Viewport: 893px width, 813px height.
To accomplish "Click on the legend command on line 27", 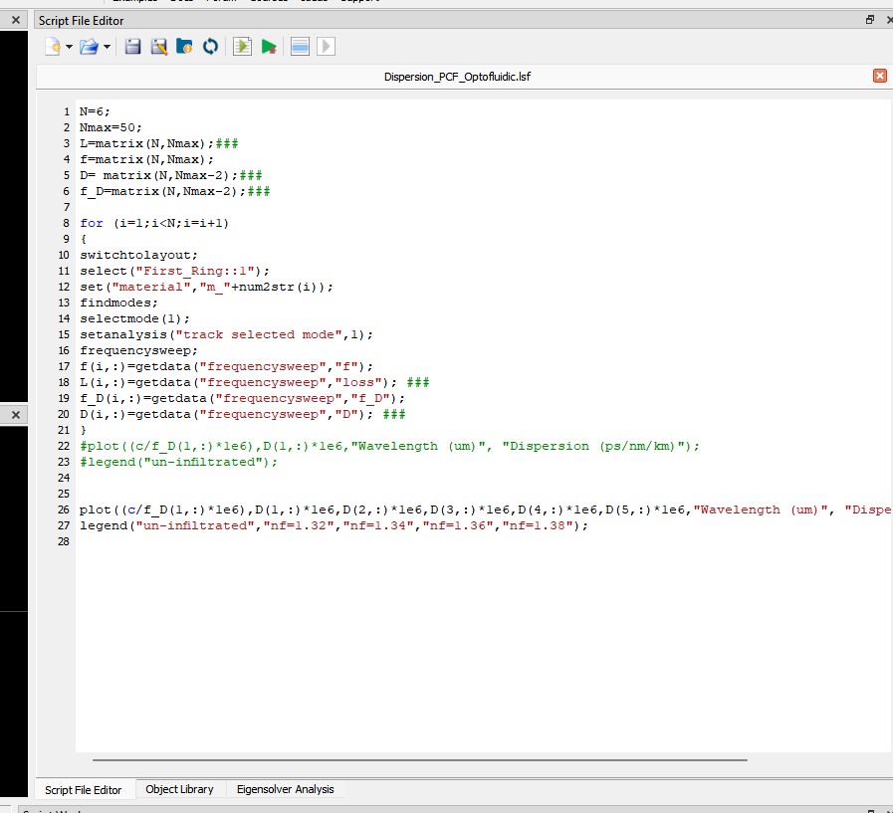I will 105,525.
